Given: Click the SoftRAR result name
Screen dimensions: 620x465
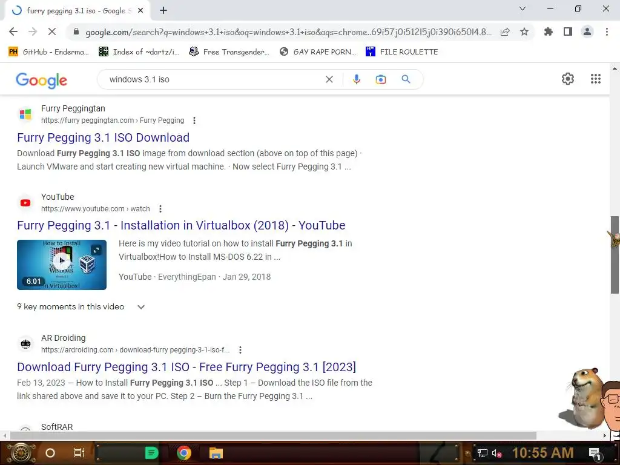Looking at the screenshot, I should [57, 427].
